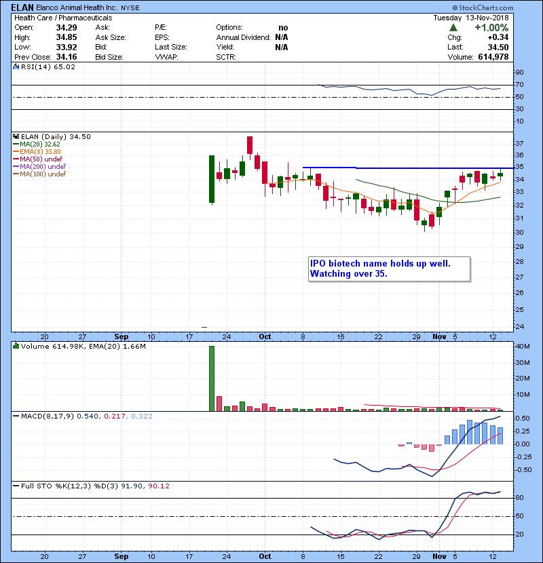The width and height of the screenshot is (543, 563).
Task: Click the ELAN ticker symbol title
Action: click(x=22, y=7)
